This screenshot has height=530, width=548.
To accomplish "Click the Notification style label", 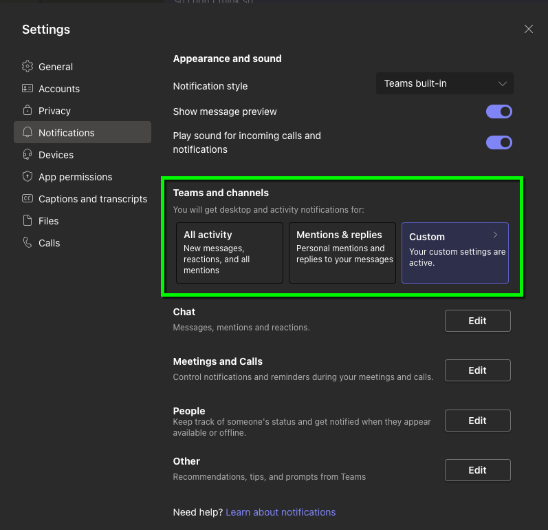I will 210,86.
